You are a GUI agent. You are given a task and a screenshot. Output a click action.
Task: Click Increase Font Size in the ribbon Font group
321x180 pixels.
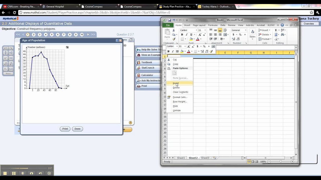pos(200,34)
